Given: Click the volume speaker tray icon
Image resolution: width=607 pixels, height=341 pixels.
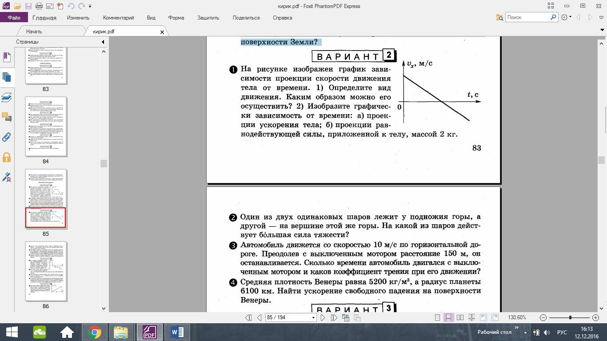Looking at the screenshot, I should [547, 332].
